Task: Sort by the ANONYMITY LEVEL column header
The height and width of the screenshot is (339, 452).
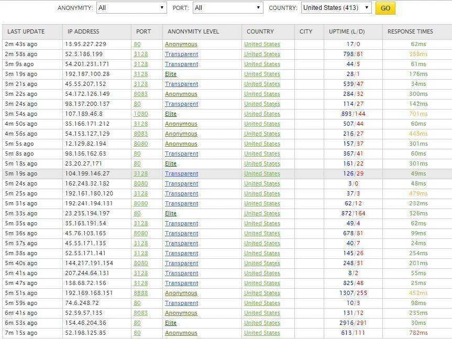Action: [x=193, y=31]
